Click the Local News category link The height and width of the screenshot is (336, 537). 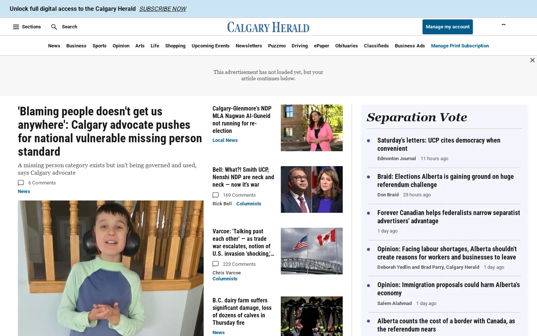pos(225,140)
